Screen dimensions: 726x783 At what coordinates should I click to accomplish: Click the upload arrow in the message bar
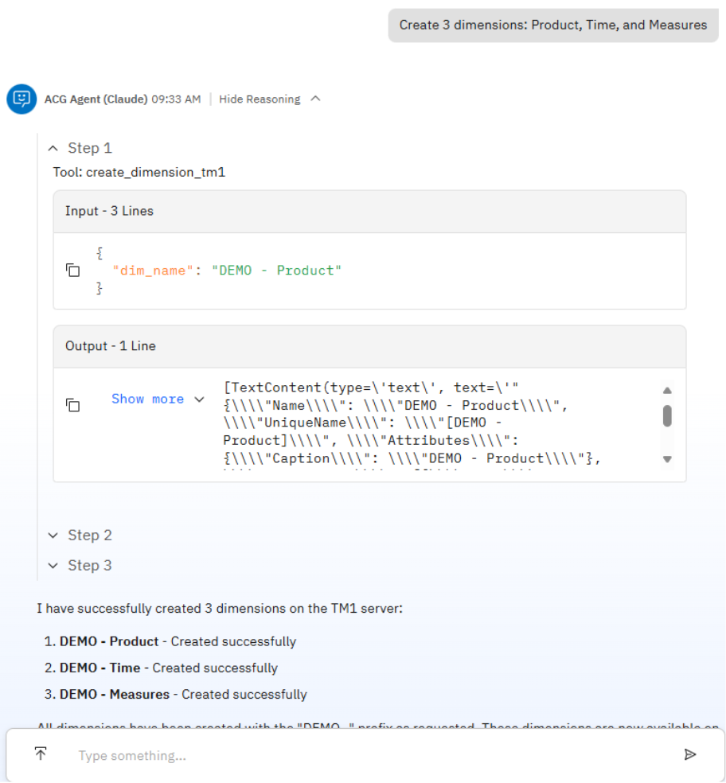[39, 753]
